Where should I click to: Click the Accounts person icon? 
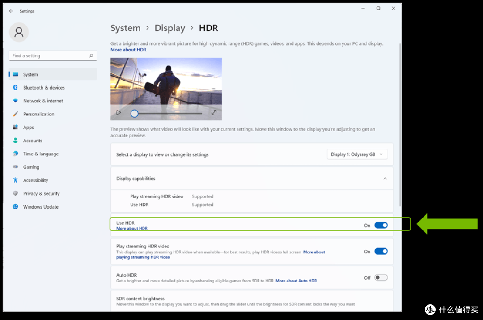15,141
